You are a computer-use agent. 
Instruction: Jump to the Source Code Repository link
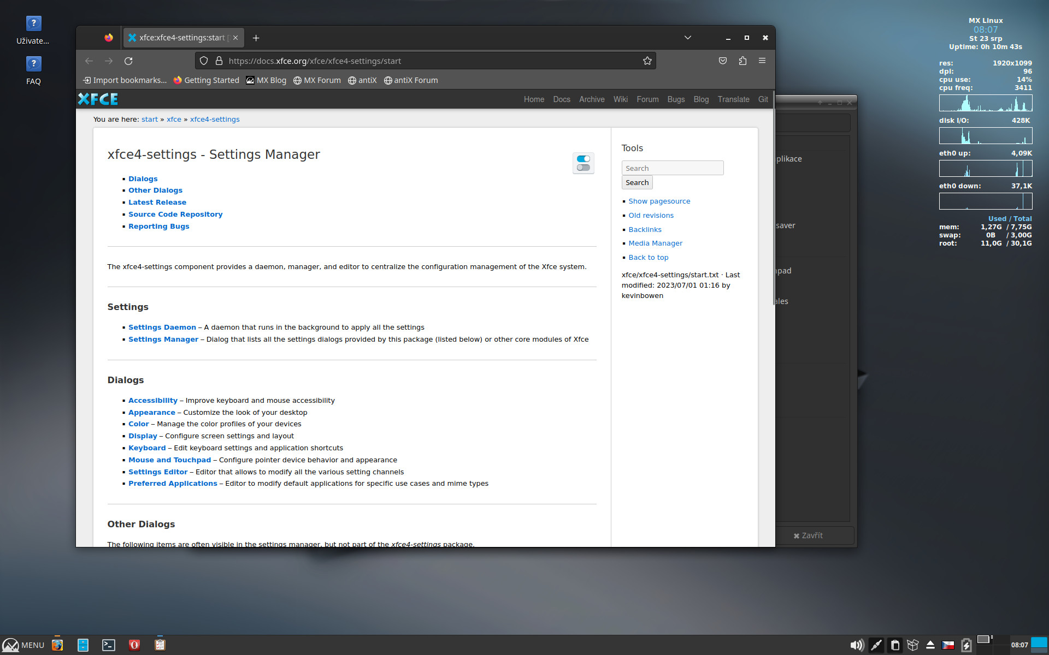tap(175, 215)
